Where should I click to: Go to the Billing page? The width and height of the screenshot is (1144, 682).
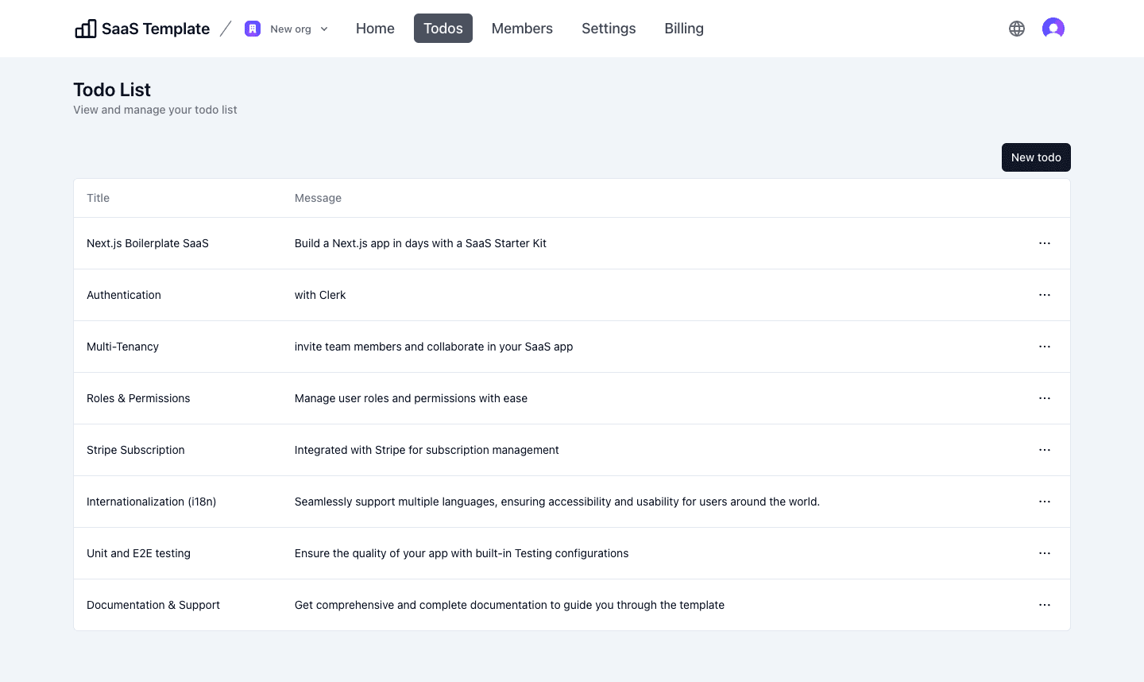coord(684,28)
